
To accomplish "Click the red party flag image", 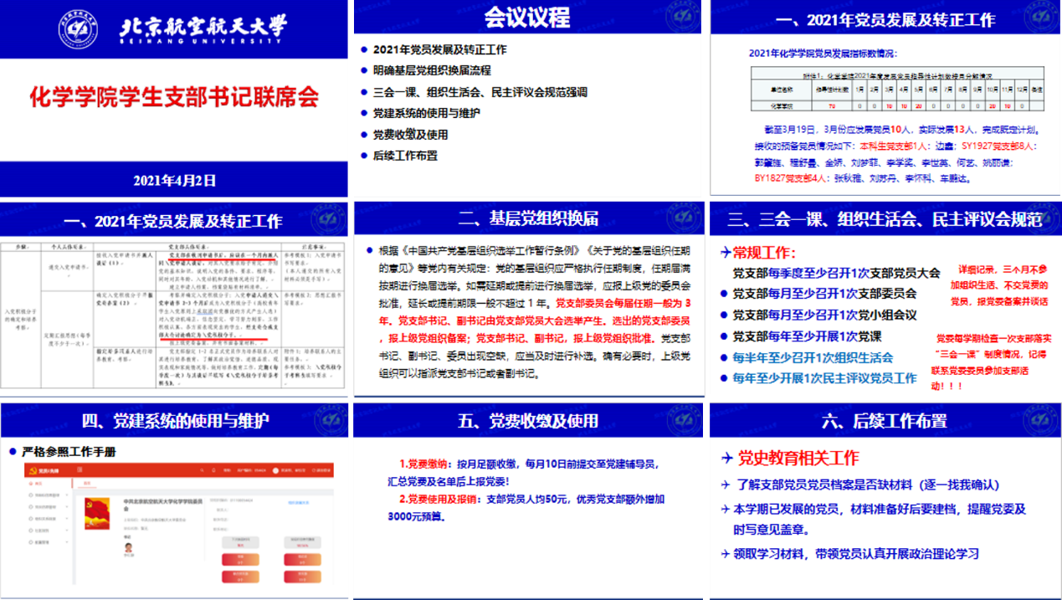I will (x=97, y=513).
